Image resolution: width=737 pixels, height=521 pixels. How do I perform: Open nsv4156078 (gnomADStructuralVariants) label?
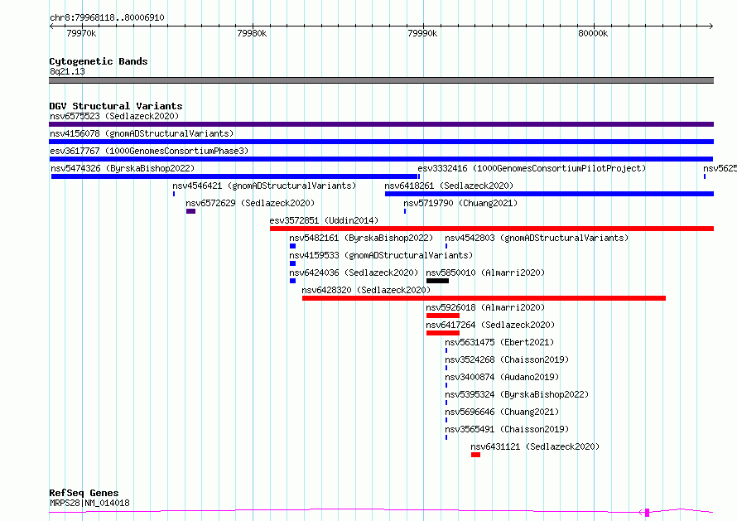click(142, 133)
